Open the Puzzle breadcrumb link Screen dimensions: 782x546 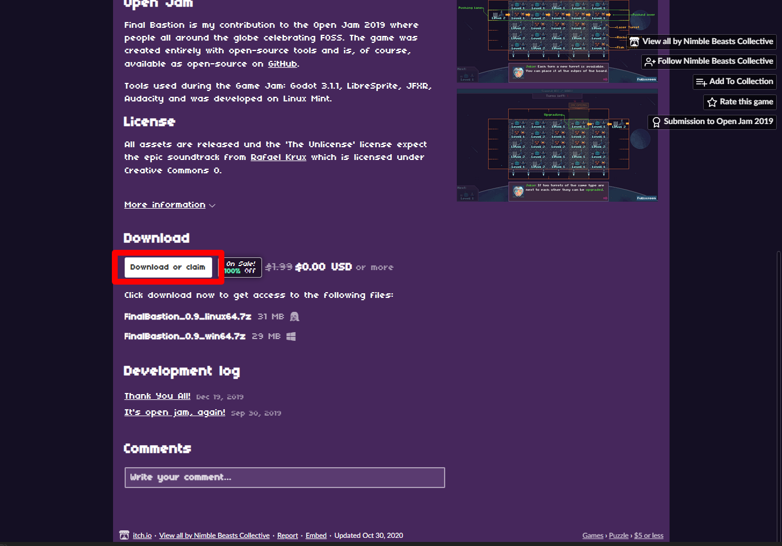click(619, 536)
